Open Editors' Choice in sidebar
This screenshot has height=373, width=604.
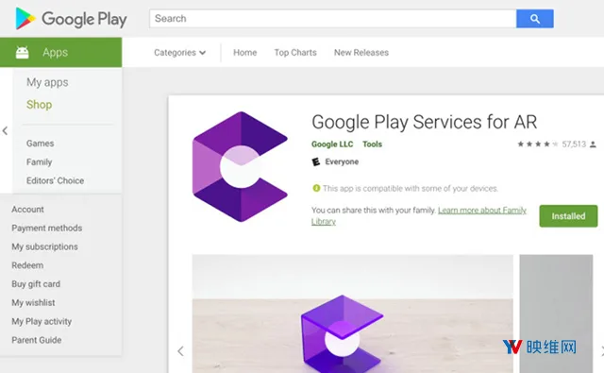pos(55,180)
